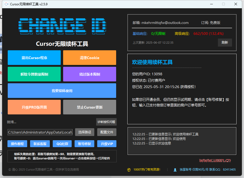Click the log entry 已更新信息显示: 欢迎使用续杯工具
This screenshot has height=178, width=244.
tap(165, 134)
